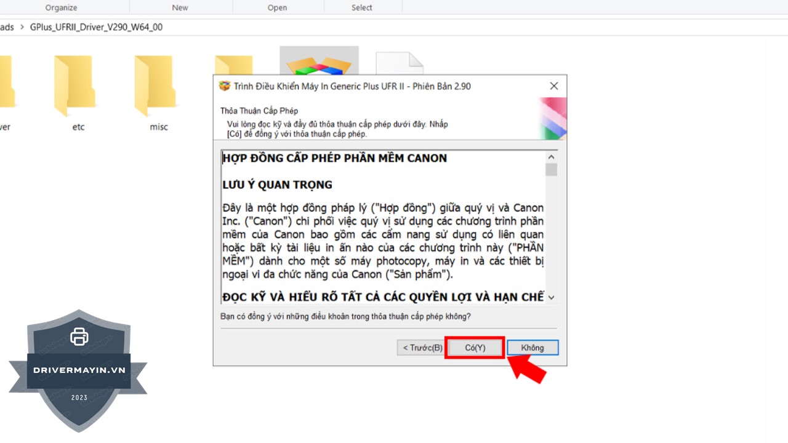Select the colorful Setup installer file icon
The image size is (788, 443).
tap(319, 62)
